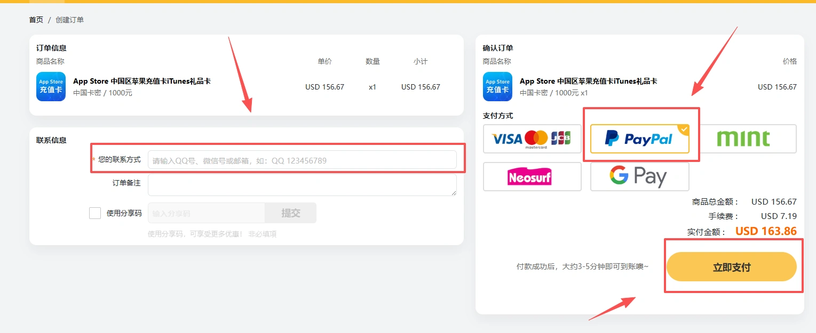
Task: Click the 您的联系方式 contact input field
Action: 302,160
